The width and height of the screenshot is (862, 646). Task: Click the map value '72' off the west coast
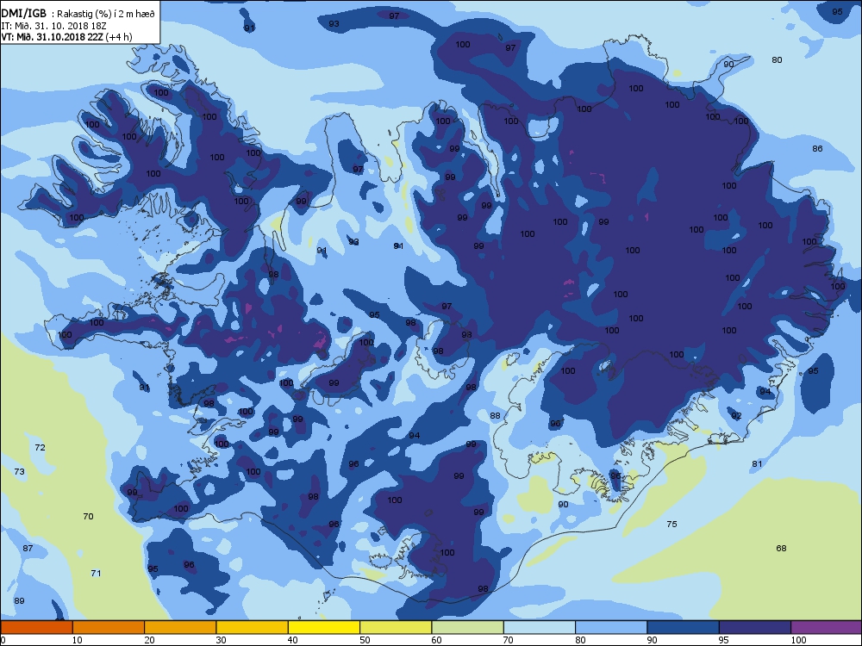pyautogui.click(x=41, y=448)
